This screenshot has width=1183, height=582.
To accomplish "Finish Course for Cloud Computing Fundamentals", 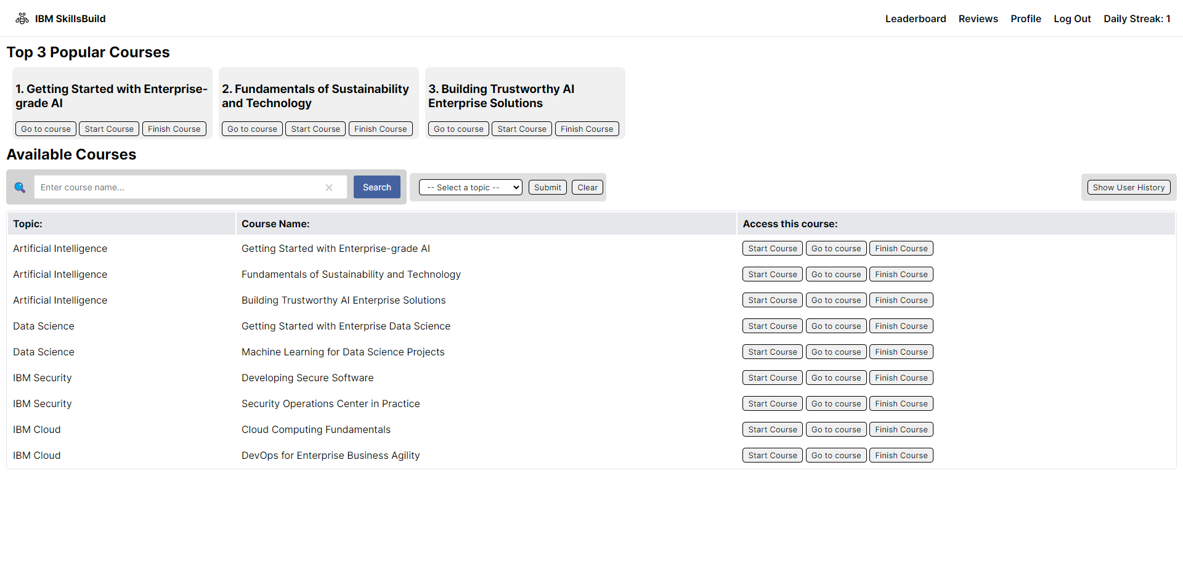I will coord(901,429).
